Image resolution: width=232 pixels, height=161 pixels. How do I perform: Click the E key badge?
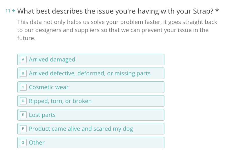tap(23, 115)
